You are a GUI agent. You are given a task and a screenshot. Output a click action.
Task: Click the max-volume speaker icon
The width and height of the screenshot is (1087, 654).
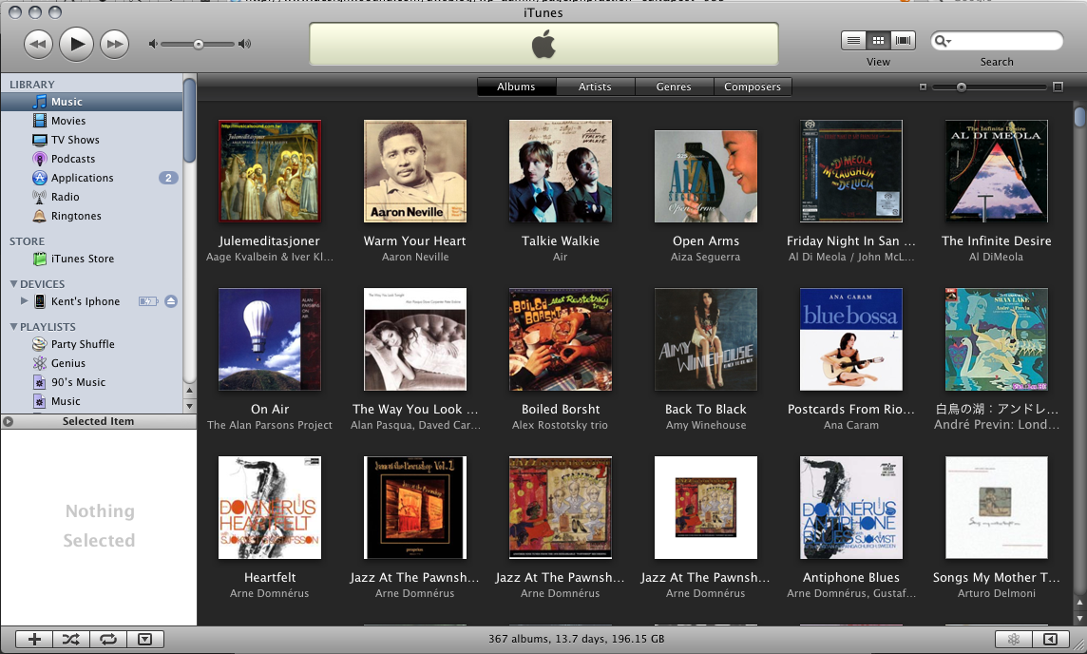(x=244, y=45)
